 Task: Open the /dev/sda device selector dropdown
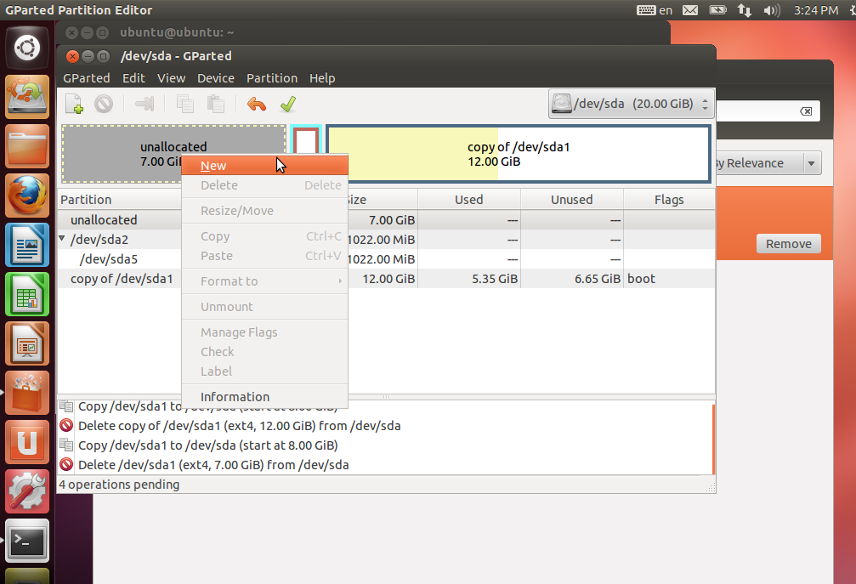(x=630, y=104)
